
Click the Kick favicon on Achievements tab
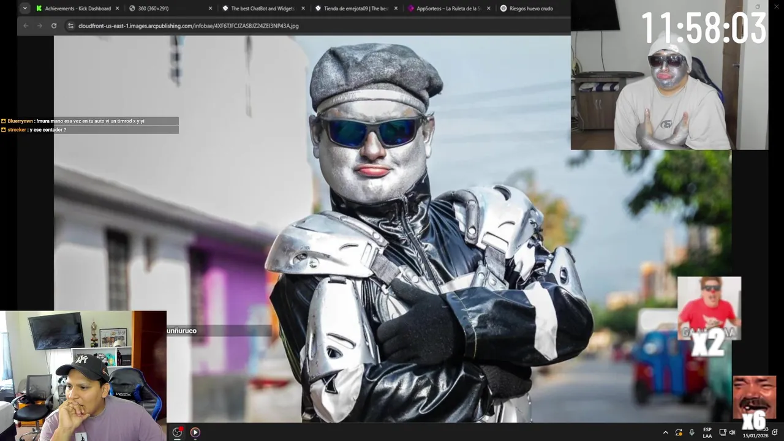coord(39,9)
